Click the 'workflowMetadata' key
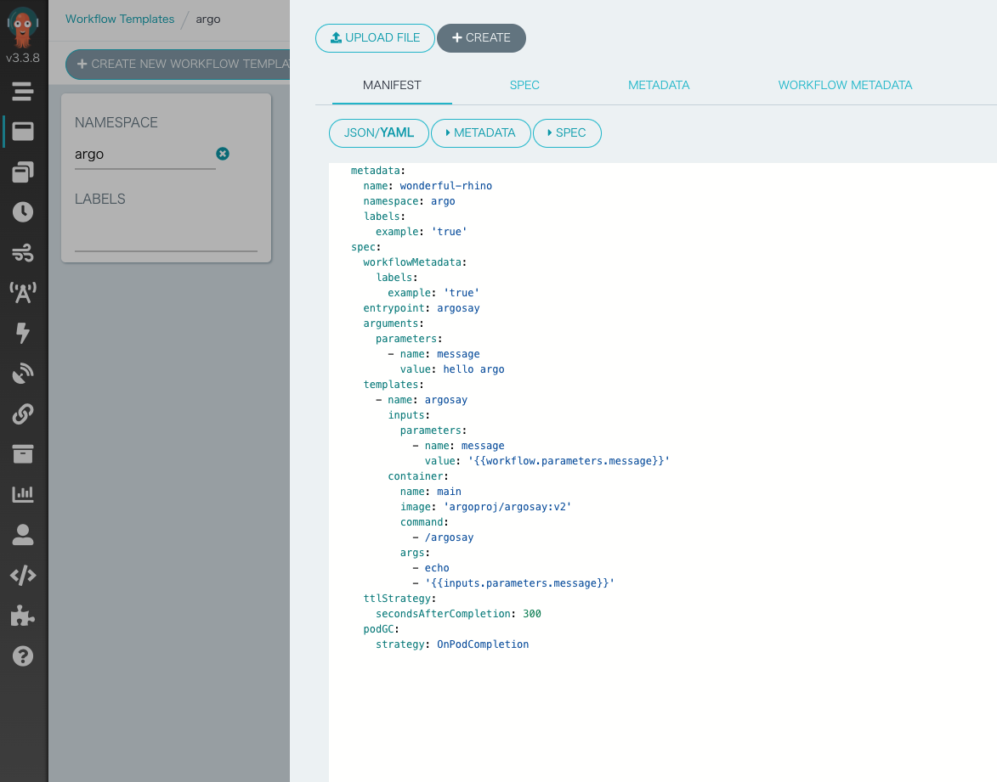Viewport: 997px width, 782px height. 413,262
